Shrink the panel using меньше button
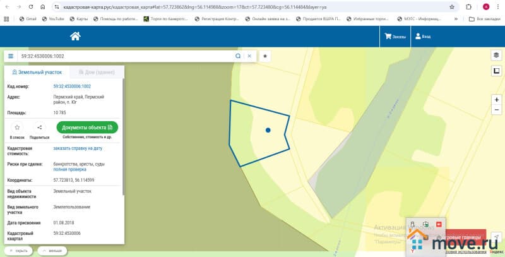Image resolution: width=505 pixels, height=257 pixels. click(53, 251)
